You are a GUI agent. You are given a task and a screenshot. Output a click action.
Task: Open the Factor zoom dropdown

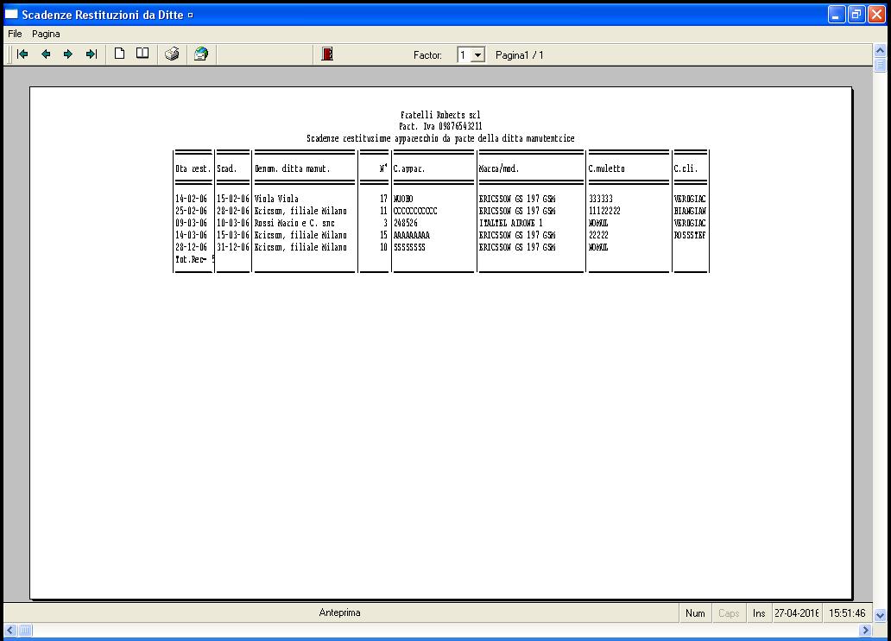pyautogui.click(x=478, y=55)
